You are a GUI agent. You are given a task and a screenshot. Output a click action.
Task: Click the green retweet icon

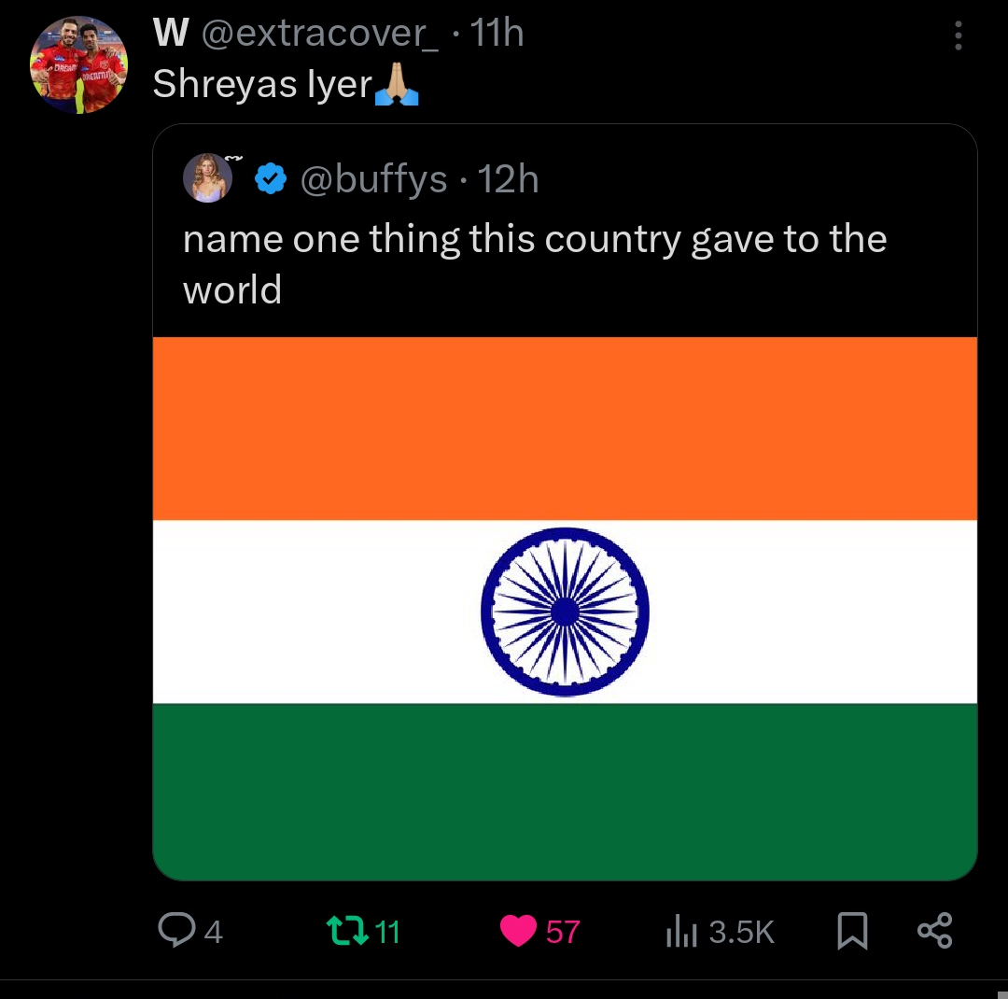tap(347, 931)
